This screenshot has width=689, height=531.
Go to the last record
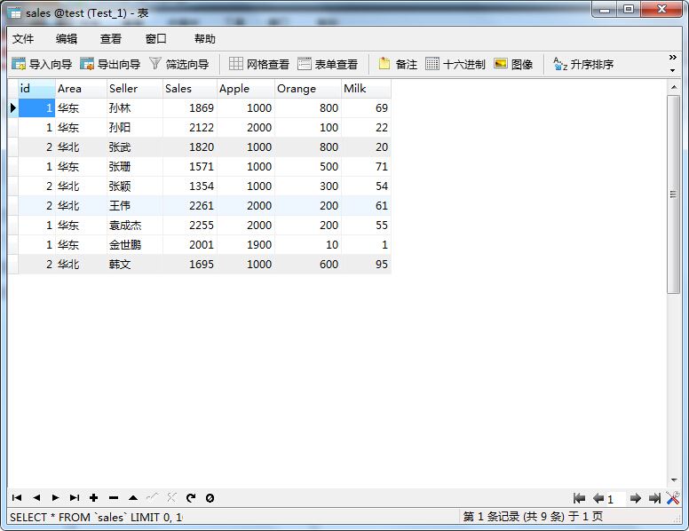pos(75,497)
